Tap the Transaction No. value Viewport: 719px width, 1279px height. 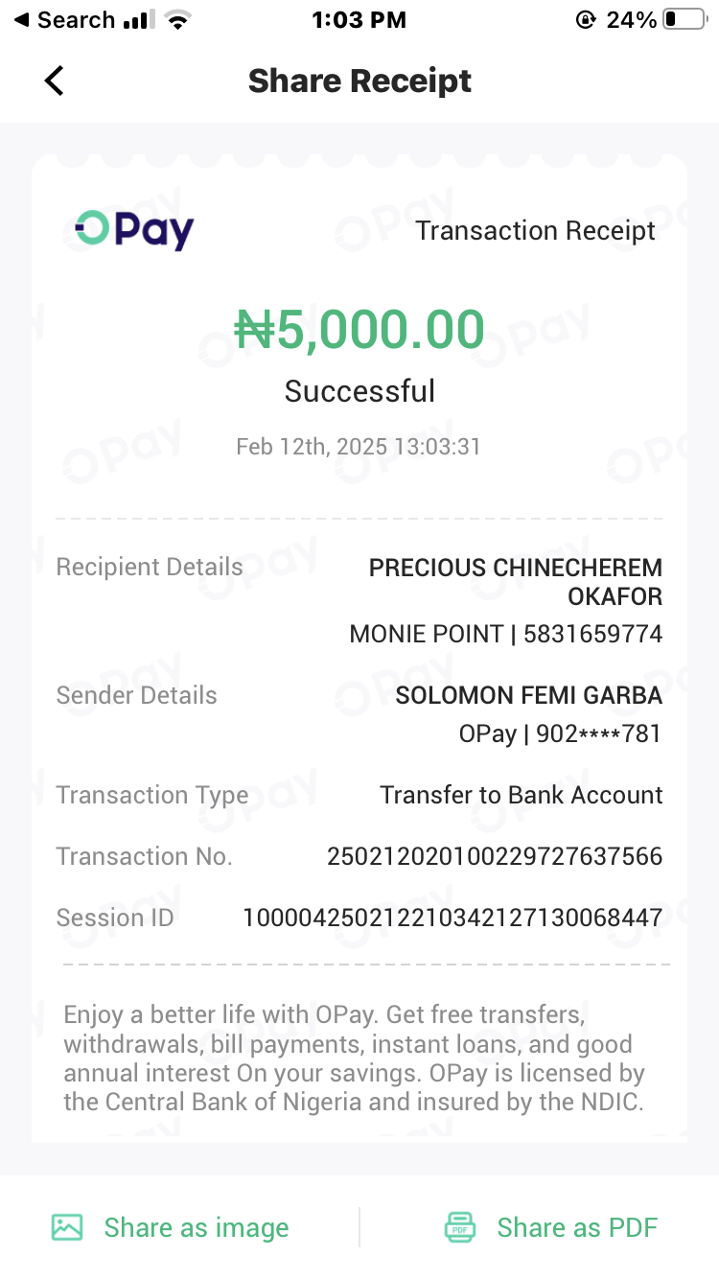click(x=495, y=856)
